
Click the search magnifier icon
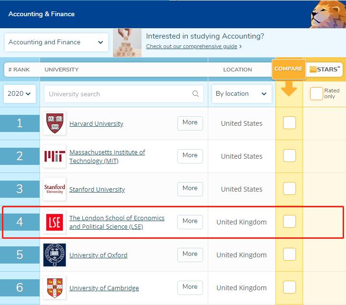pos(195,94)
